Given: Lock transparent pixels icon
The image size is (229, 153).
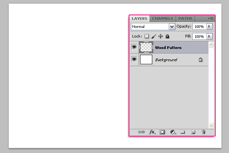Looking at the screenshot, I should [x=147, y=36].
